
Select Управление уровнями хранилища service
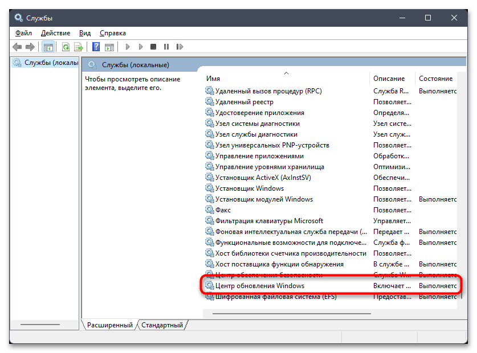[x=270, y=167]
